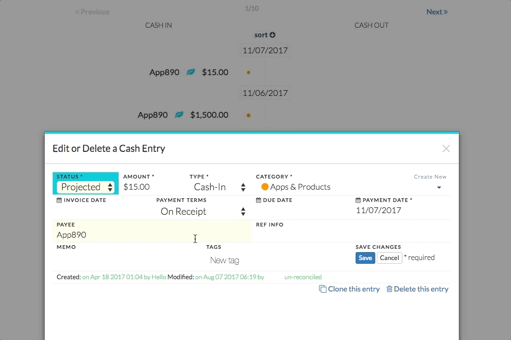This screenshot has height=340, width=511.
Task: Click the Payment Date calendar icon
Action: (358, 200)
